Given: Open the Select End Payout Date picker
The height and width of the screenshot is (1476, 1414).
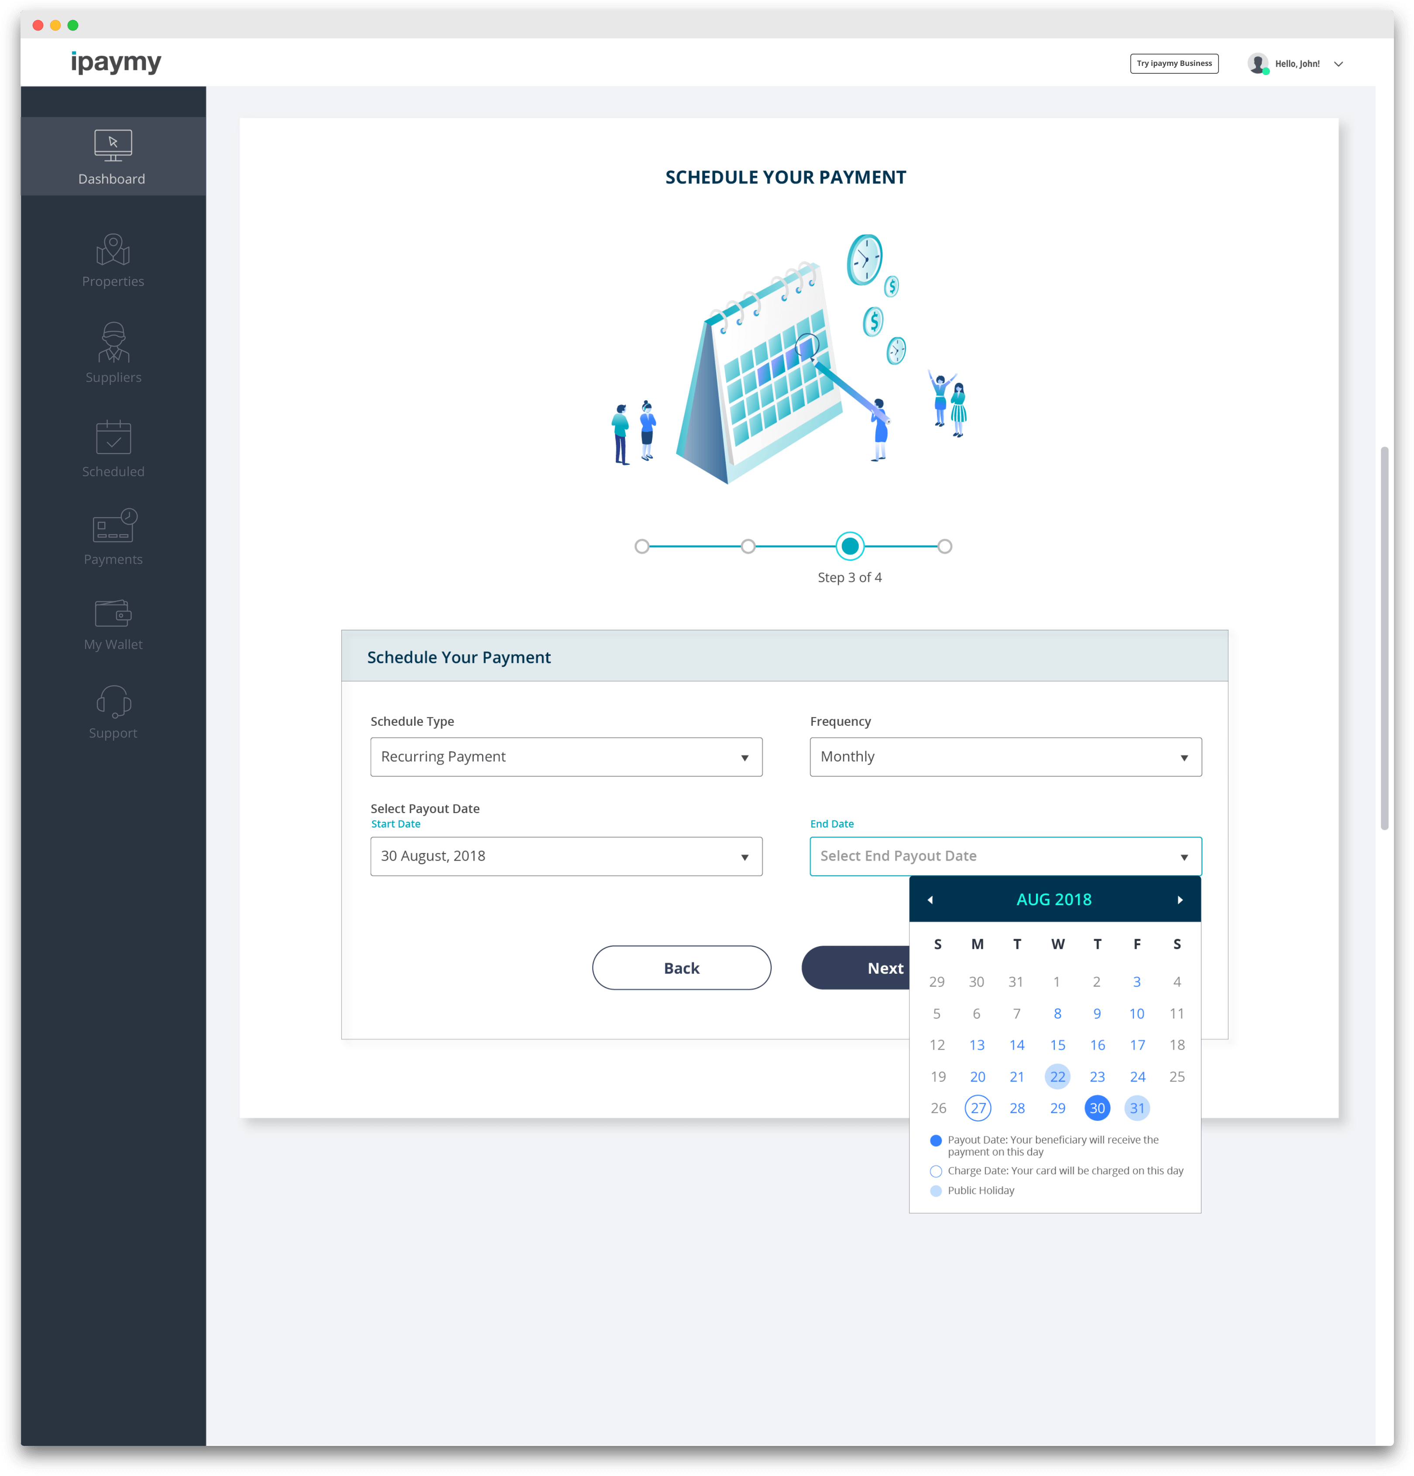Looking at the screenshot, I should [1005, 856].
